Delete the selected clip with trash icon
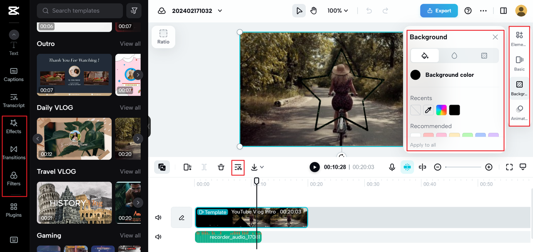Viewport: 533px width, 252px height. pos(221,167)
